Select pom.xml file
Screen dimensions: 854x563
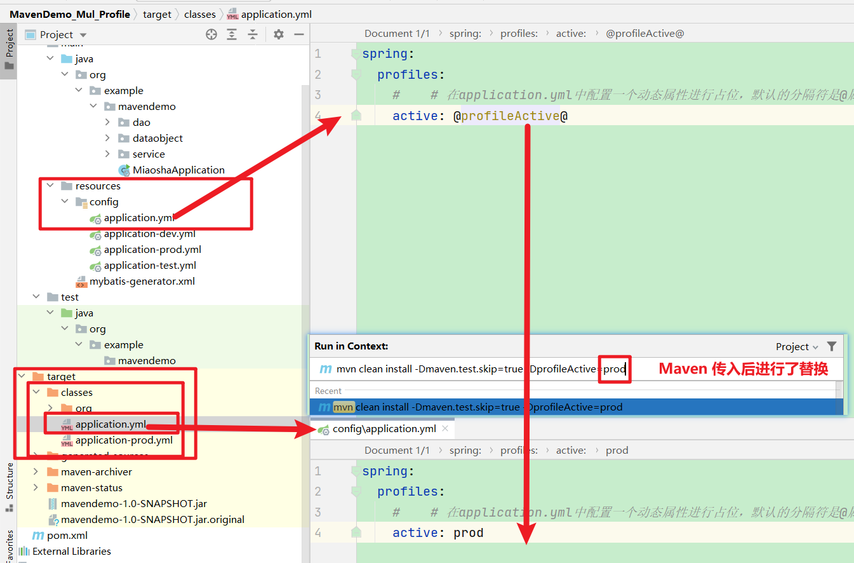[60, 535]
